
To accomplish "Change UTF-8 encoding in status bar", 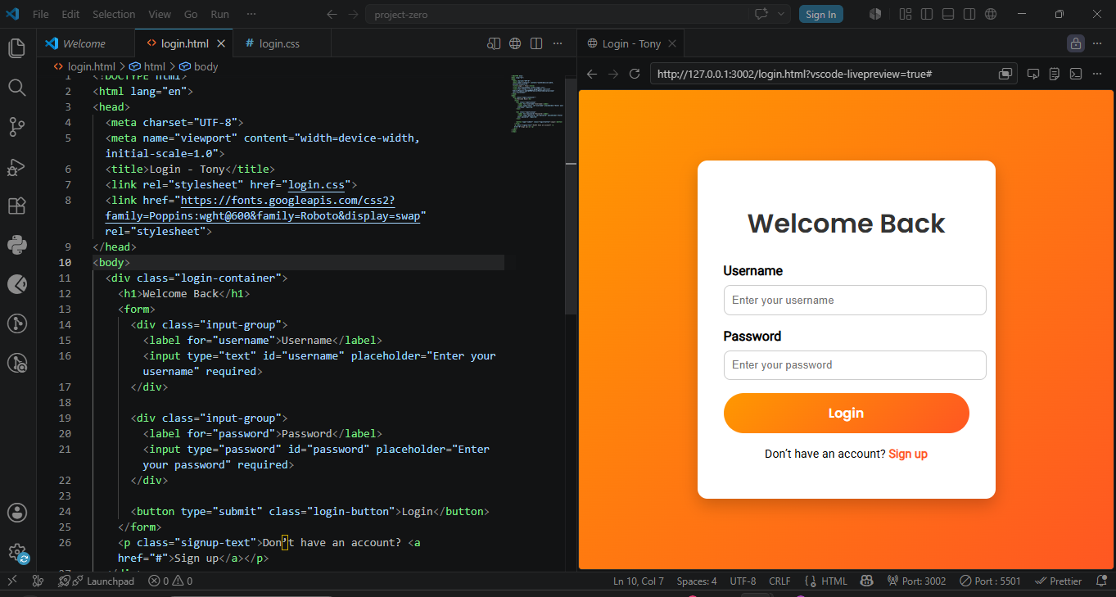I will tap(743, 581).
